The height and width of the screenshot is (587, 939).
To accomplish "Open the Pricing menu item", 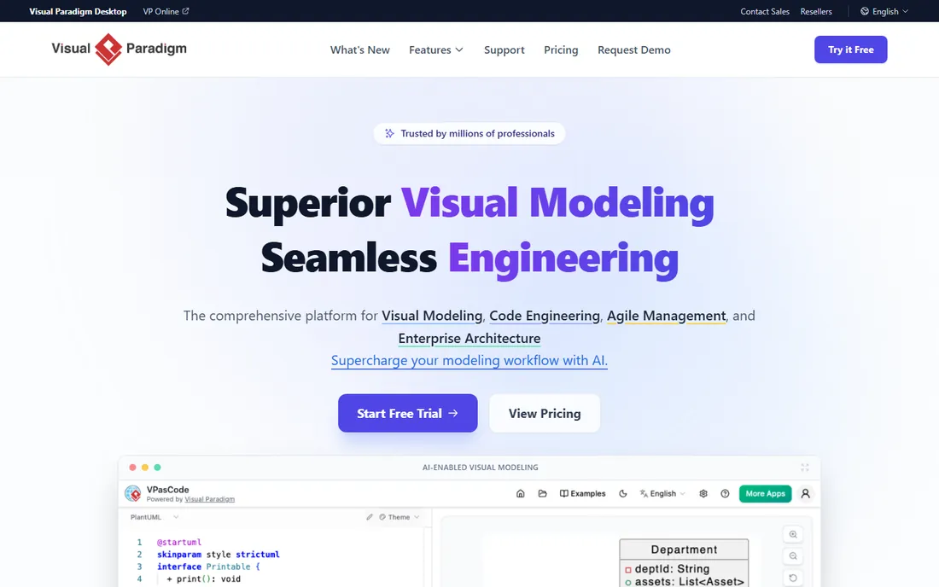I will pos(561,49).
